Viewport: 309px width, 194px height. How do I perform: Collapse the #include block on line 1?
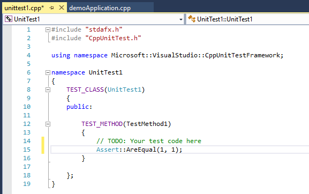pos(48,29)
